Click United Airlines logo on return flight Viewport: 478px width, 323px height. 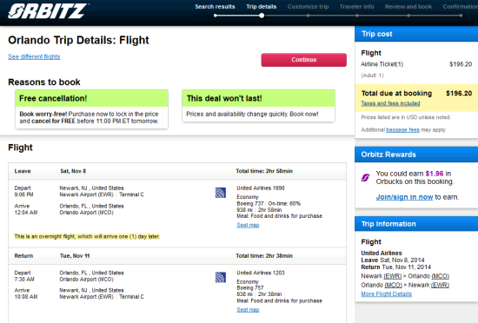coord(221,277)
